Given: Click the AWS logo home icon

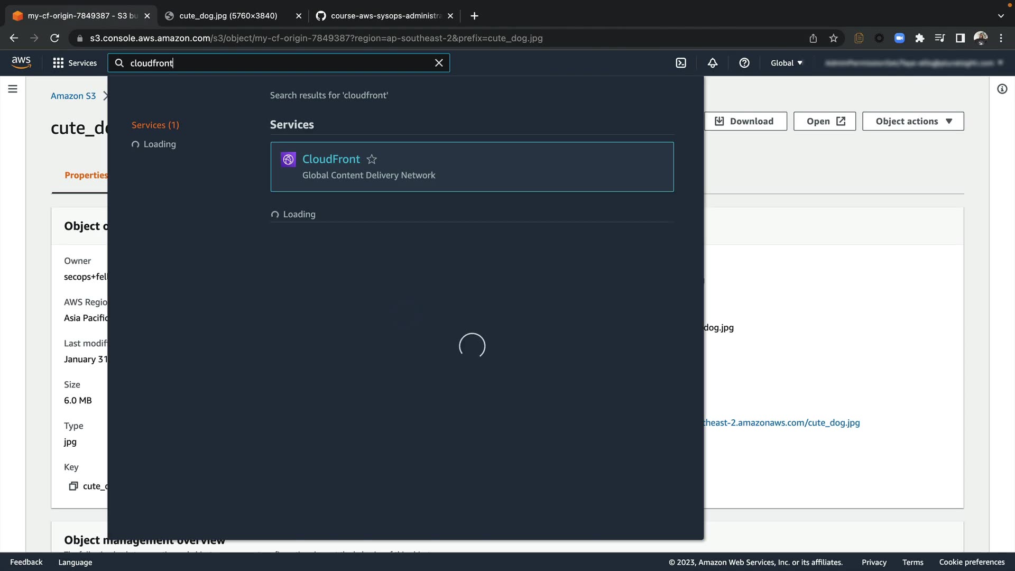Looking at the screenshot, I should (x=21, y=62).
